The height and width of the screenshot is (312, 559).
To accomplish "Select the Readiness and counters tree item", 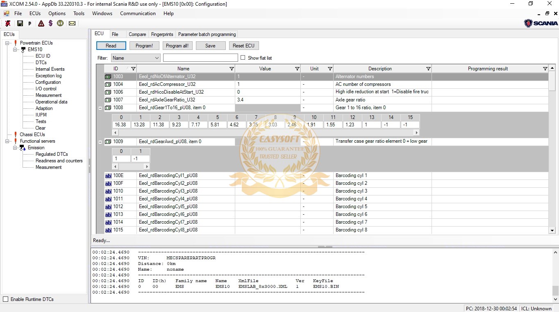I will 59,161.
